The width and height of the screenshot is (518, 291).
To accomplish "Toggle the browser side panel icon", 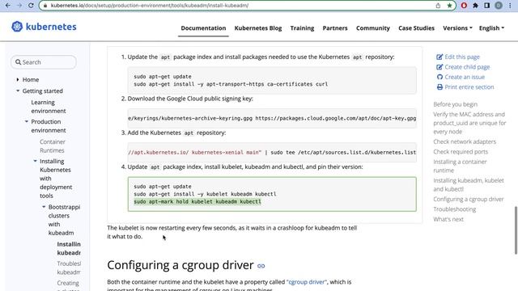I will (487, 6).
